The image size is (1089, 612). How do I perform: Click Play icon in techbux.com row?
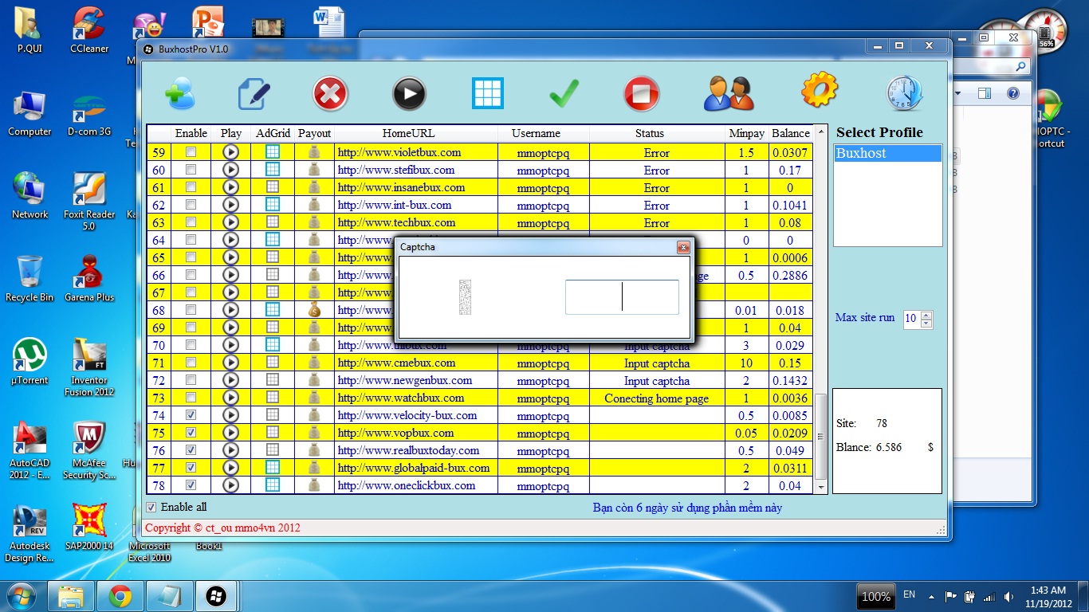(230, 222)
